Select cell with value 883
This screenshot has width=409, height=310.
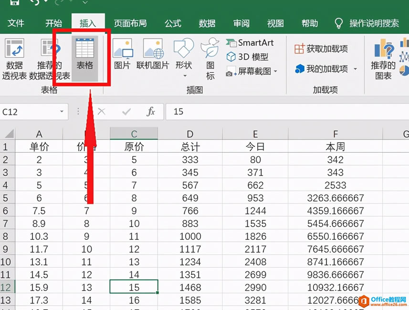tap(190, 224)
